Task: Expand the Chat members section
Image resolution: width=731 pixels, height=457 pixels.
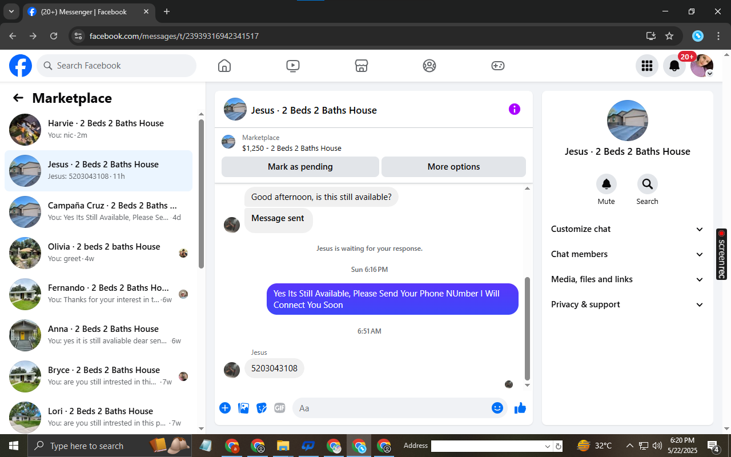Action: coord(628,254)
